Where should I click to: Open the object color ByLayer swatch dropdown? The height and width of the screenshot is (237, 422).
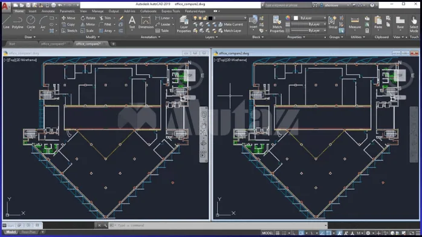(x=310, y=18)
